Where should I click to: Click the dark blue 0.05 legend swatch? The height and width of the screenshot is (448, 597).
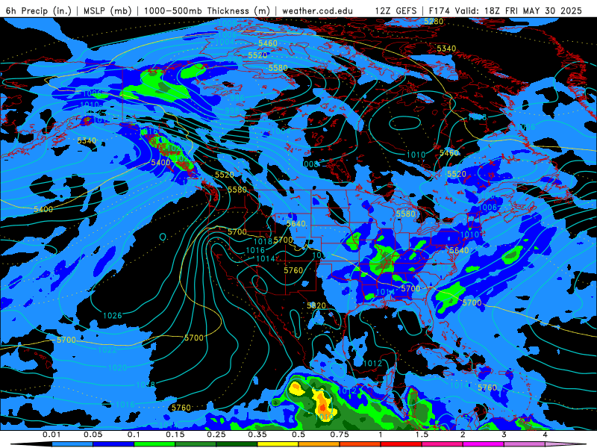click(113, 444)
